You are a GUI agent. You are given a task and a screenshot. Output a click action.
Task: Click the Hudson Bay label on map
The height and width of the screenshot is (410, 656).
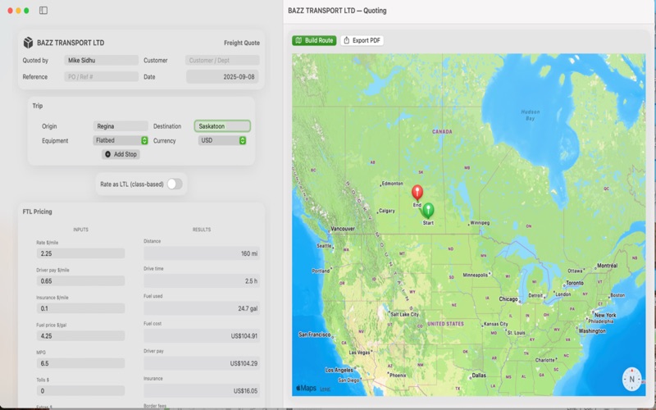[530, 115]
